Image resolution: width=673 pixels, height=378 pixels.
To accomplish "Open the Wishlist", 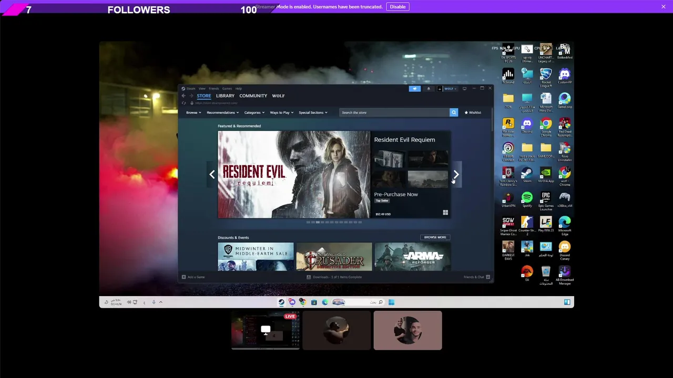I will pos(473,112).
